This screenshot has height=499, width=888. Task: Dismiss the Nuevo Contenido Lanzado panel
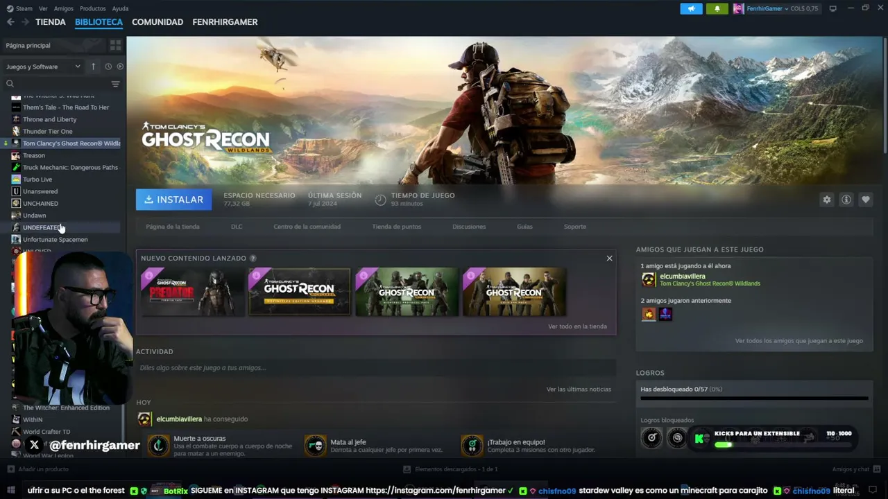pos(609,259)
